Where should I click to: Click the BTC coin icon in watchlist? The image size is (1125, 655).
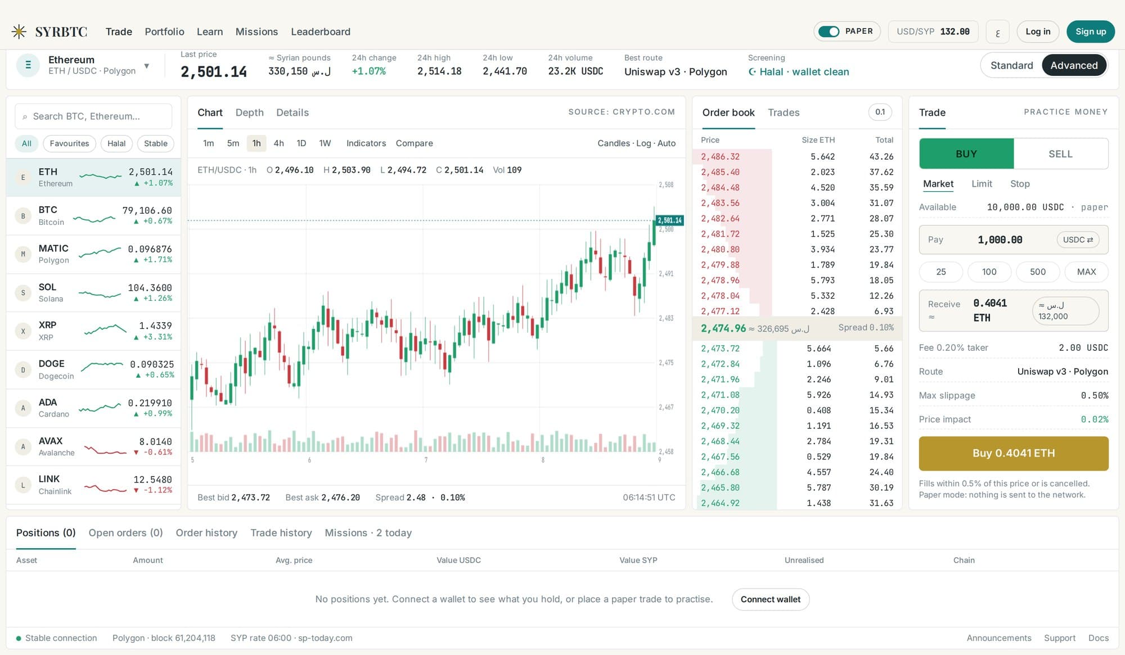(23, 216)
